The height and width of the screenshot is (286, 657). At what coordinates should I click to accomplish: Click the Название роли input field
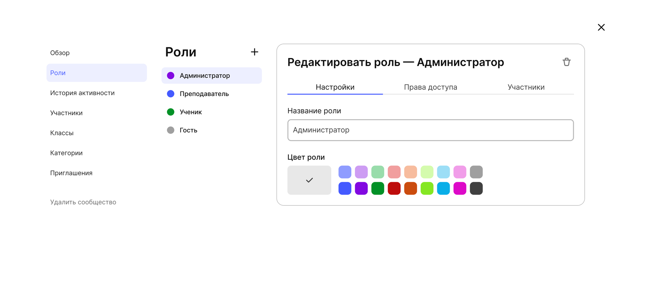coord(431,130)
